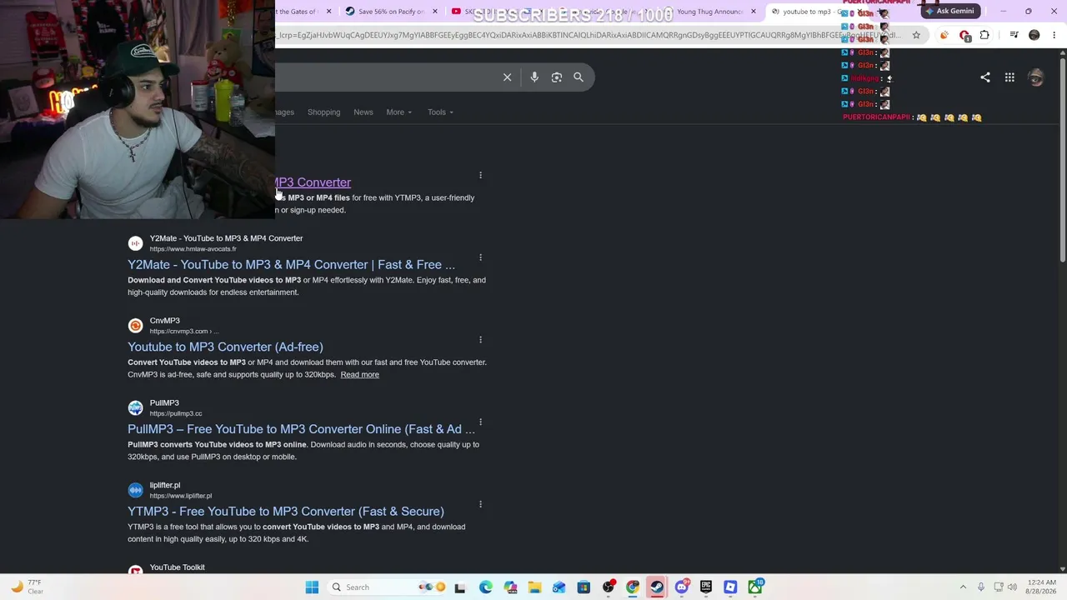Open Google Lens image search
1067x600 pixels.
(557, 77)
